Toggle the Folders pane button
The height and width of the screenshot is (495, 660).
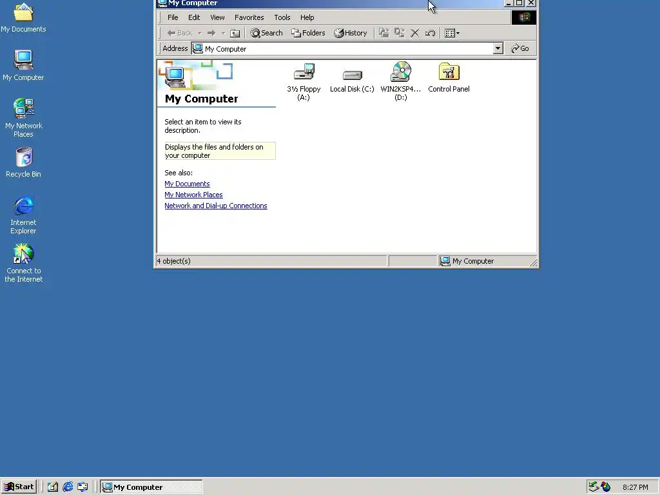308,33
